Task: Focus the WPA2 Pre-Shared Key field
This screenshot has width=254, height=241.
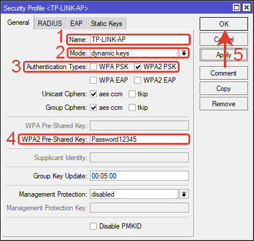Action: pos(139,139)
